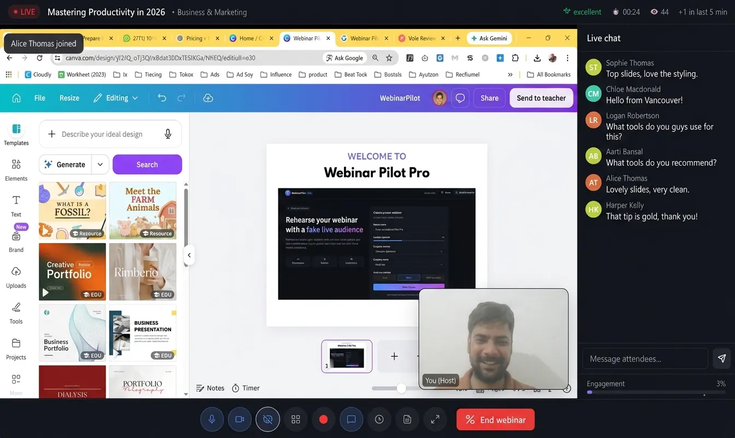Mute the microphone in webinar controls
735x438 pixels.
coord(212,419)
